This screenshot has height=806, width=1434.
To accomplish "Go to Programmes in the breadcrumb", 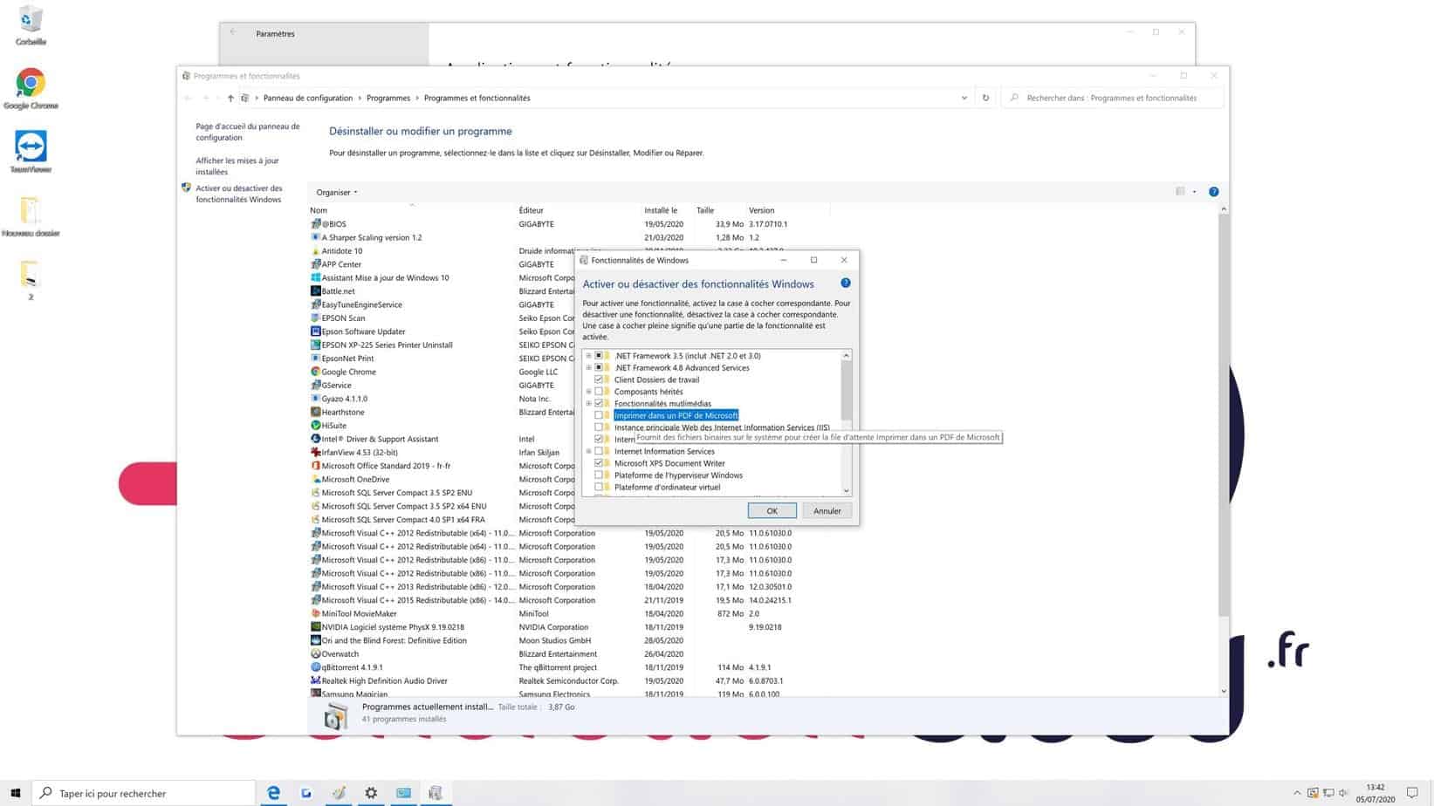I will (388, 98).
